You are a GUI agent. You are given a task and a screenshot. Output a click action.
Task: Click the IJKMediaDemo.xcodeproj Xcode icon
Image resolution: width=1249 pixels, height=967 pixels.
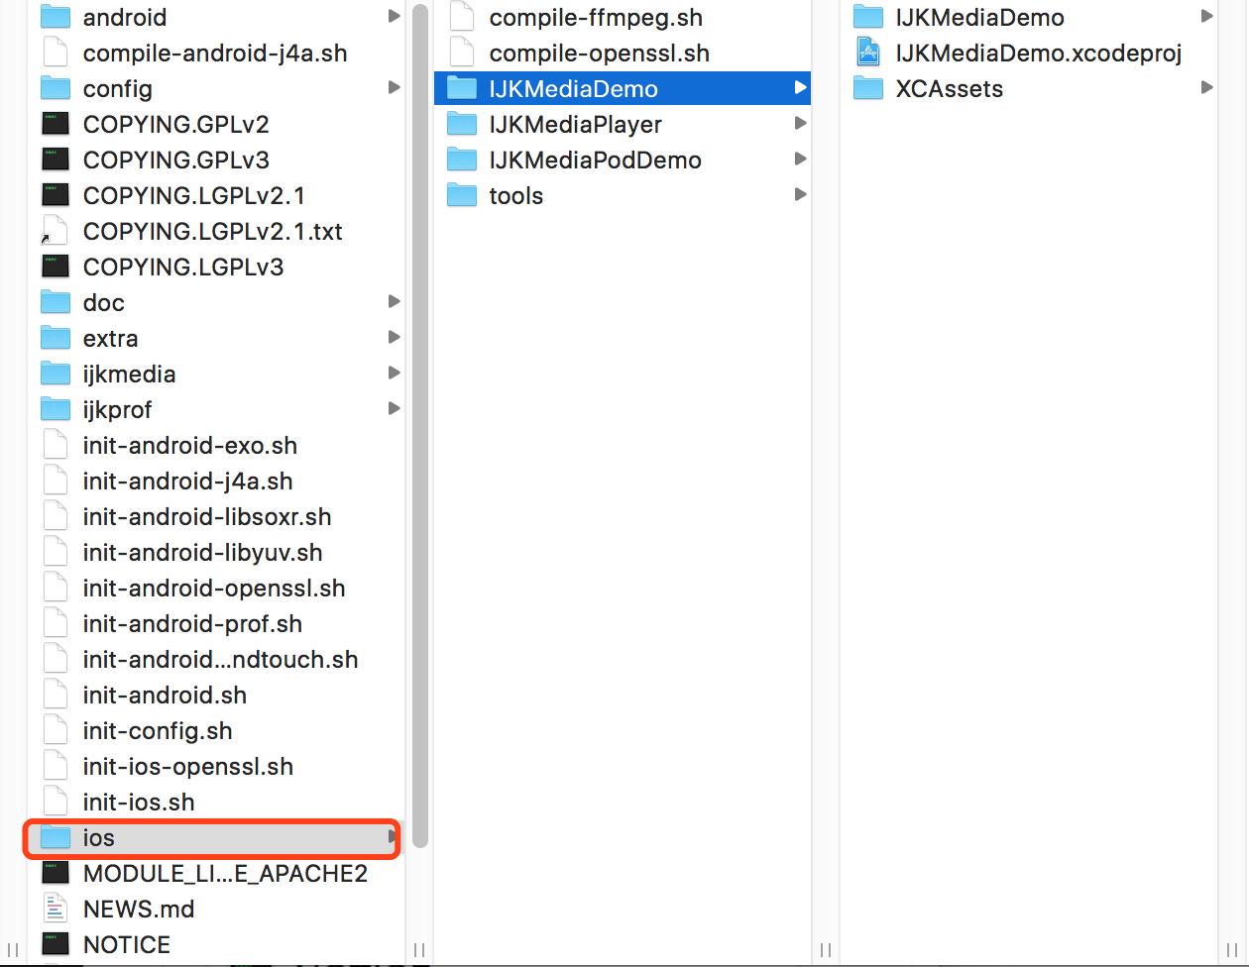(868, 53)
